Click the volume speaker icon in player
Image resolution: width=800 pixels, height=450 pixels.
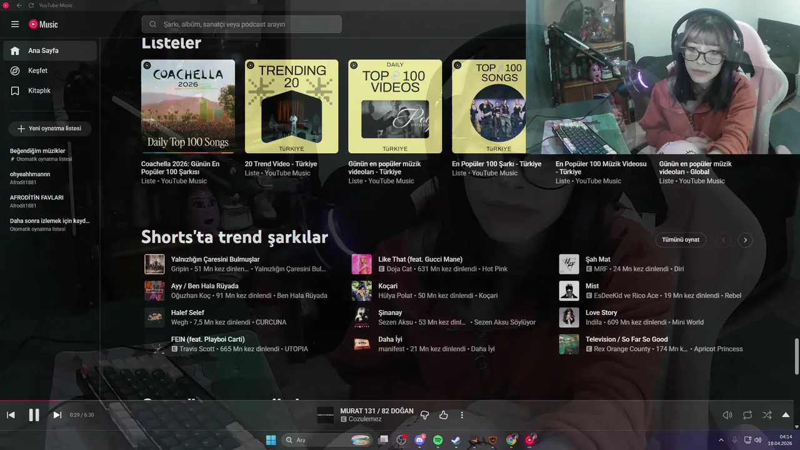click(727, 415)
